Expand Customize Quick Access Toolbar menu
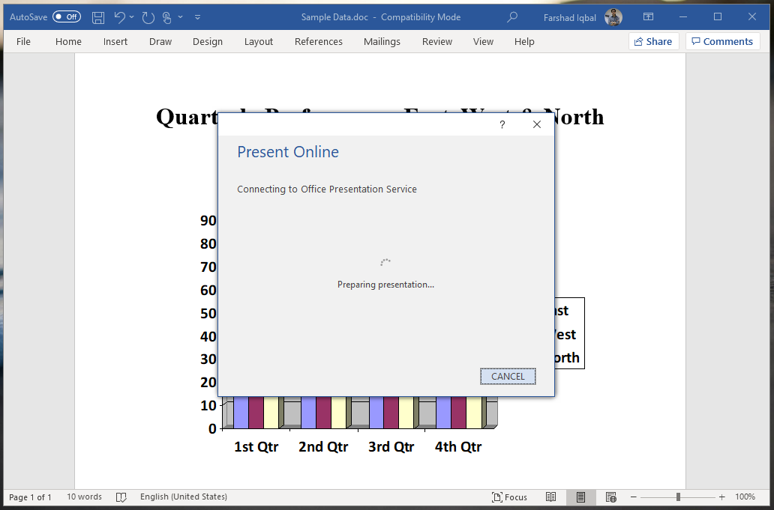 click(197, 16)
